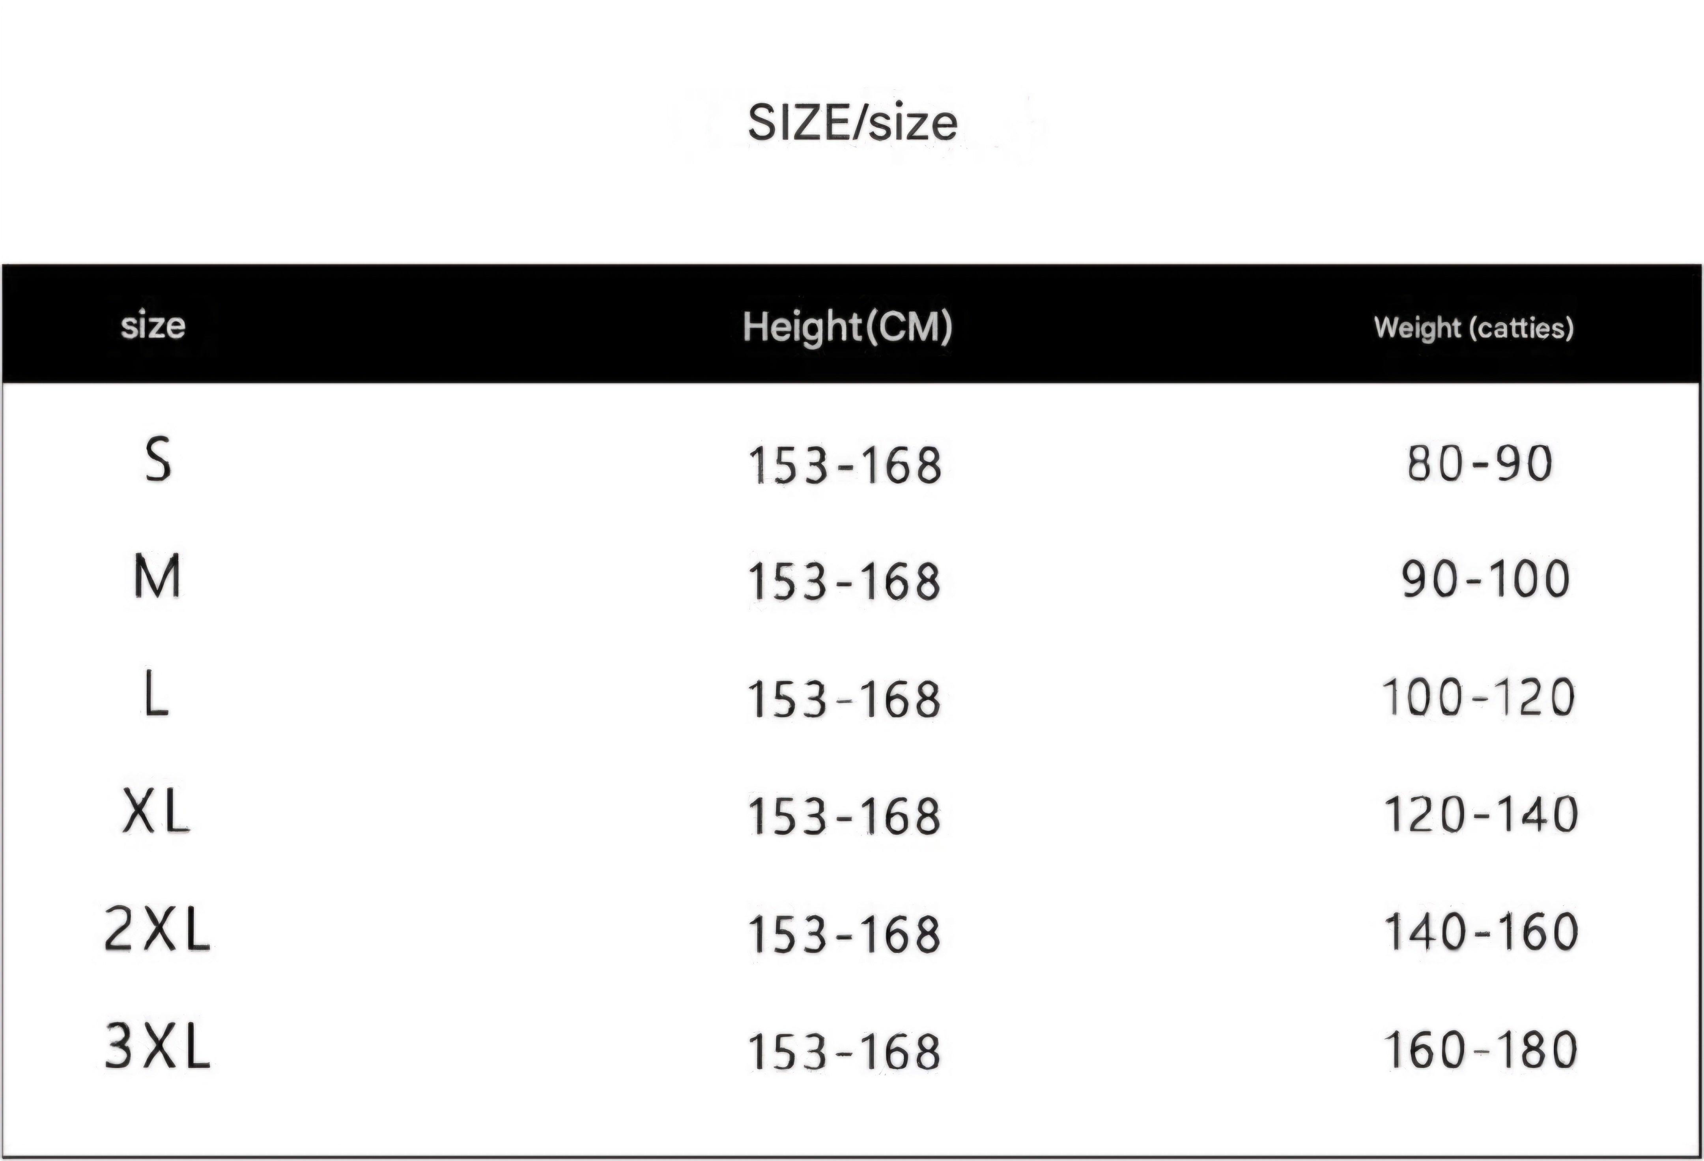Click the 2XL row height 153-168
Screen dimensions: 1704x1161
(844, 935)
